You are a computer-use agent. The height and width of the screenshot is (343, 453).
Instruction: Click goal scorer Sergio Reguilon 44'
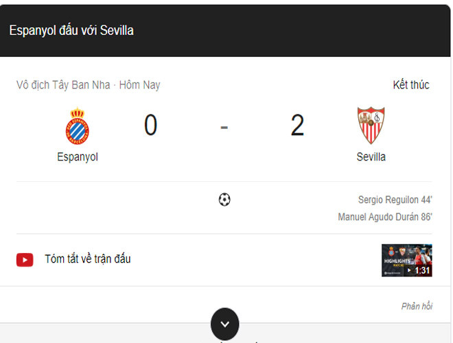click(395, 200)
